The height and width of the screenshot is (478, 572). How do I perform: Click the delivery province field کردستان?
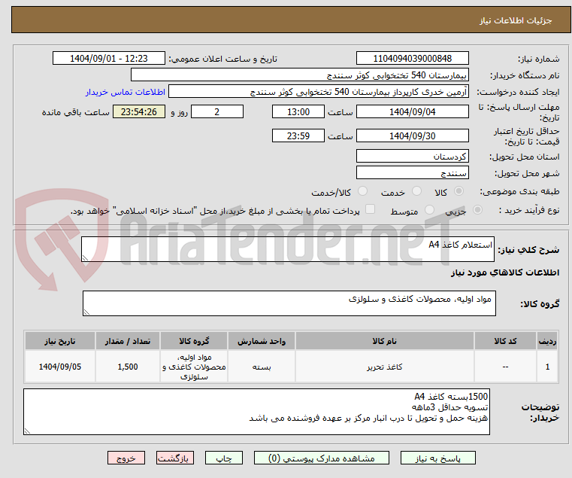(413, 157)
